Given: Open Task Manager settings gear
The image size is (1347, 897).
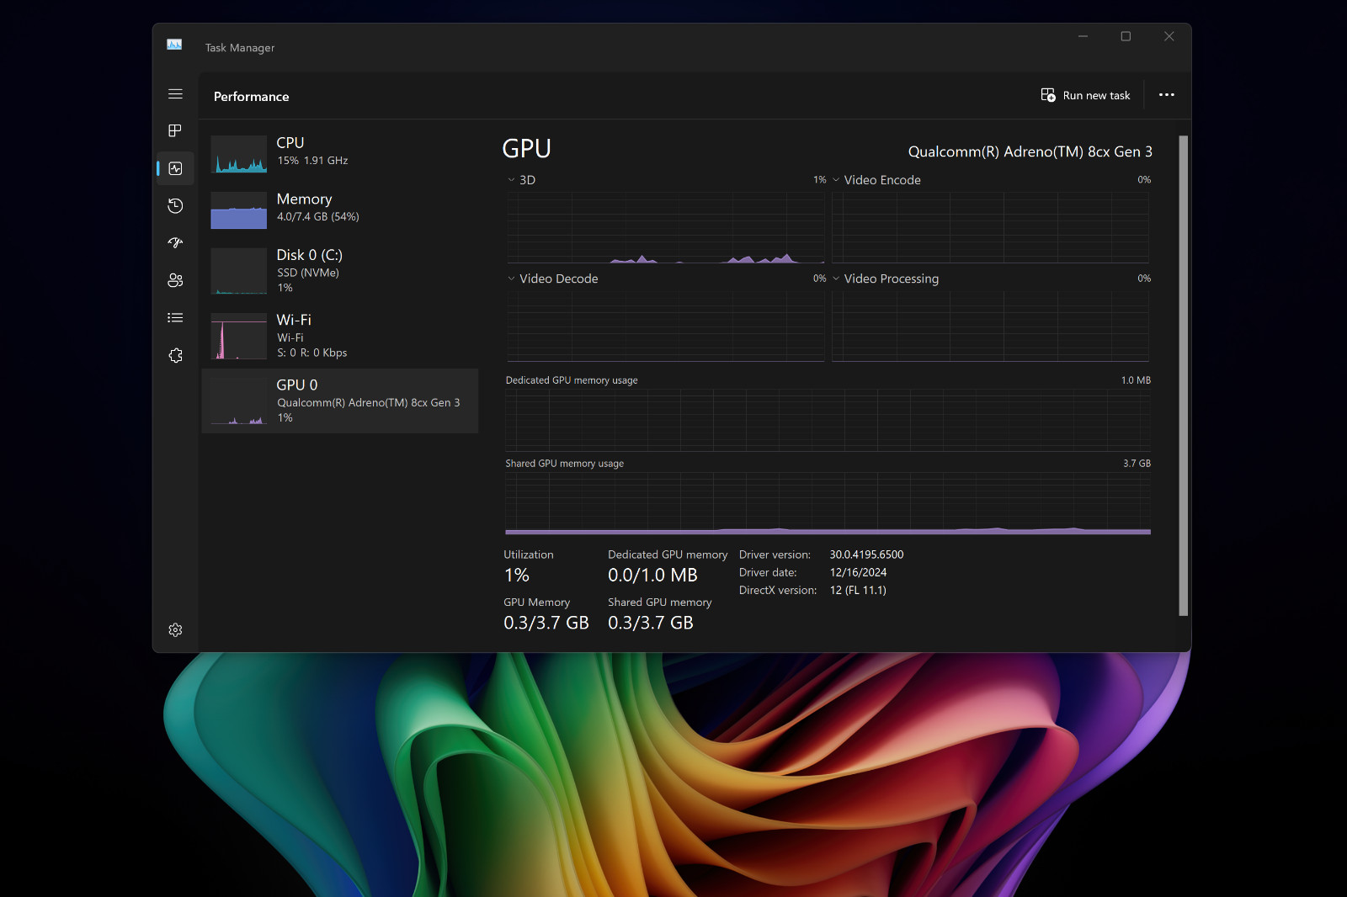Looking at the screenshot, I should point(175,630).
